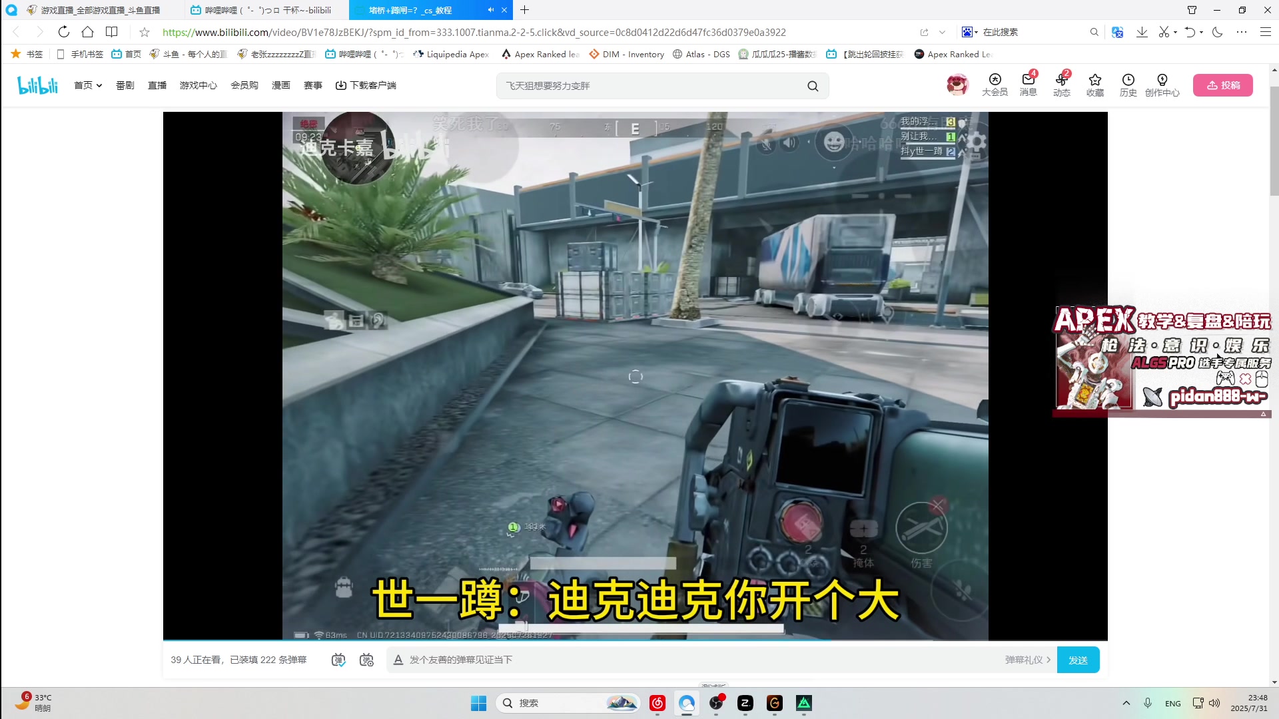This screenshot has height=719, width=1279.
Task: Open the browser hamburger menu
Action: 1266,32
